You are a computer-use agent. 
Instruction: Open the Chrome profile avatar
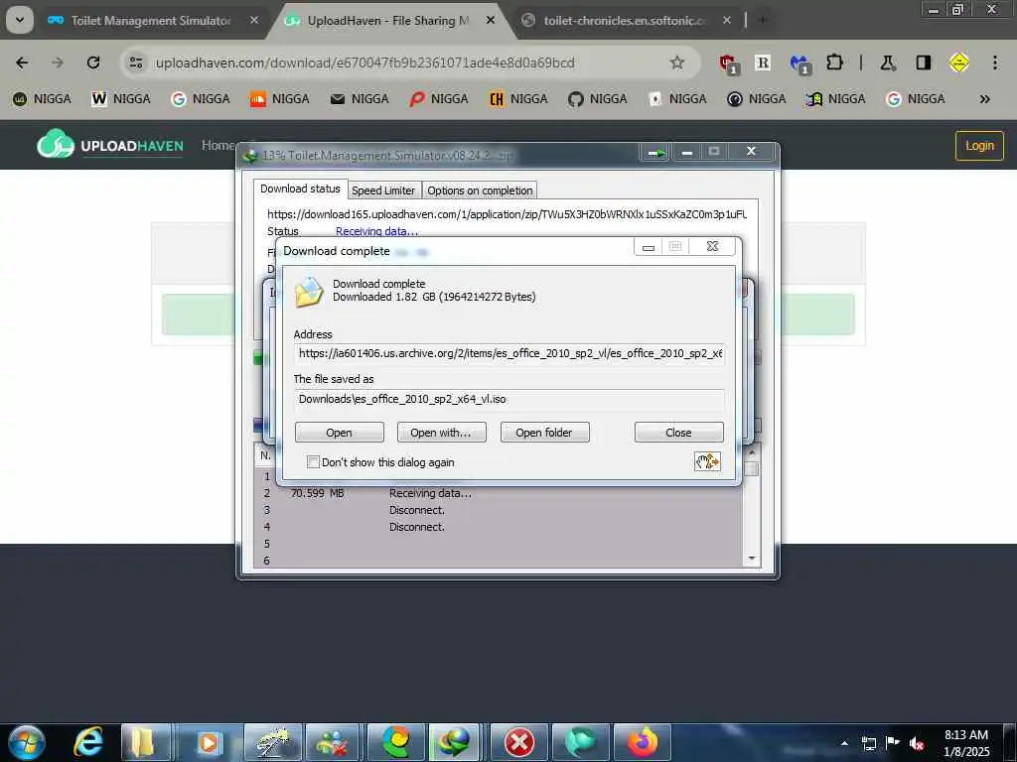[x=958, y=63]
